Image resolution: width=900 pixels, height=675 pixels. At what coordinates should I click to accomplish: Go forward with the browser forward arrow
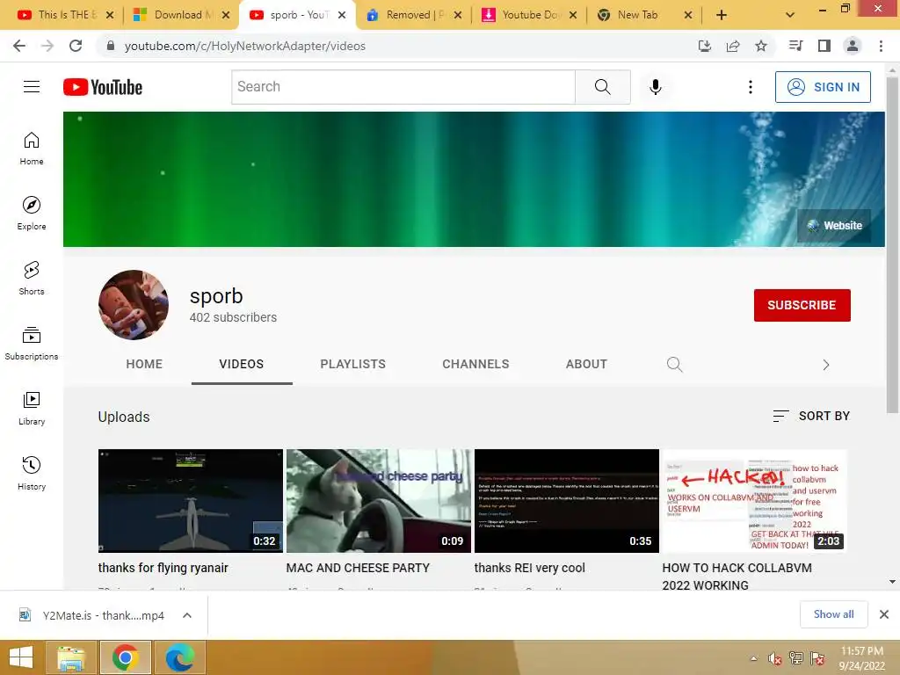point(47,46)
